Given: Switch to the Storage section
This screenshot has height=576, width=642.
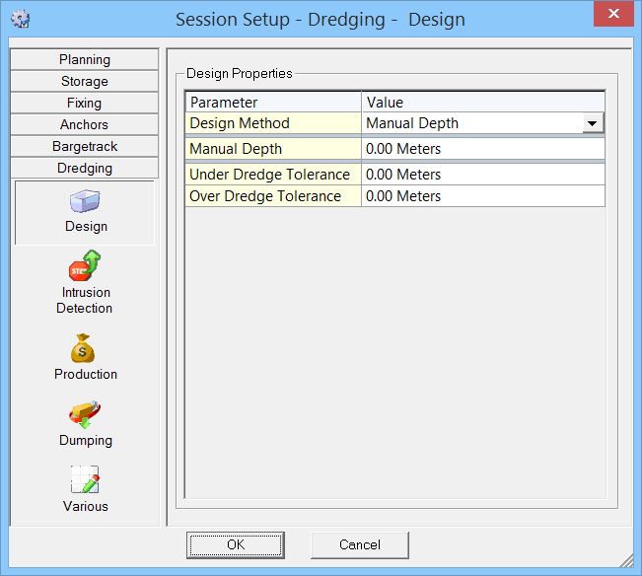Looking at the screenshot, I should point(85,82).
